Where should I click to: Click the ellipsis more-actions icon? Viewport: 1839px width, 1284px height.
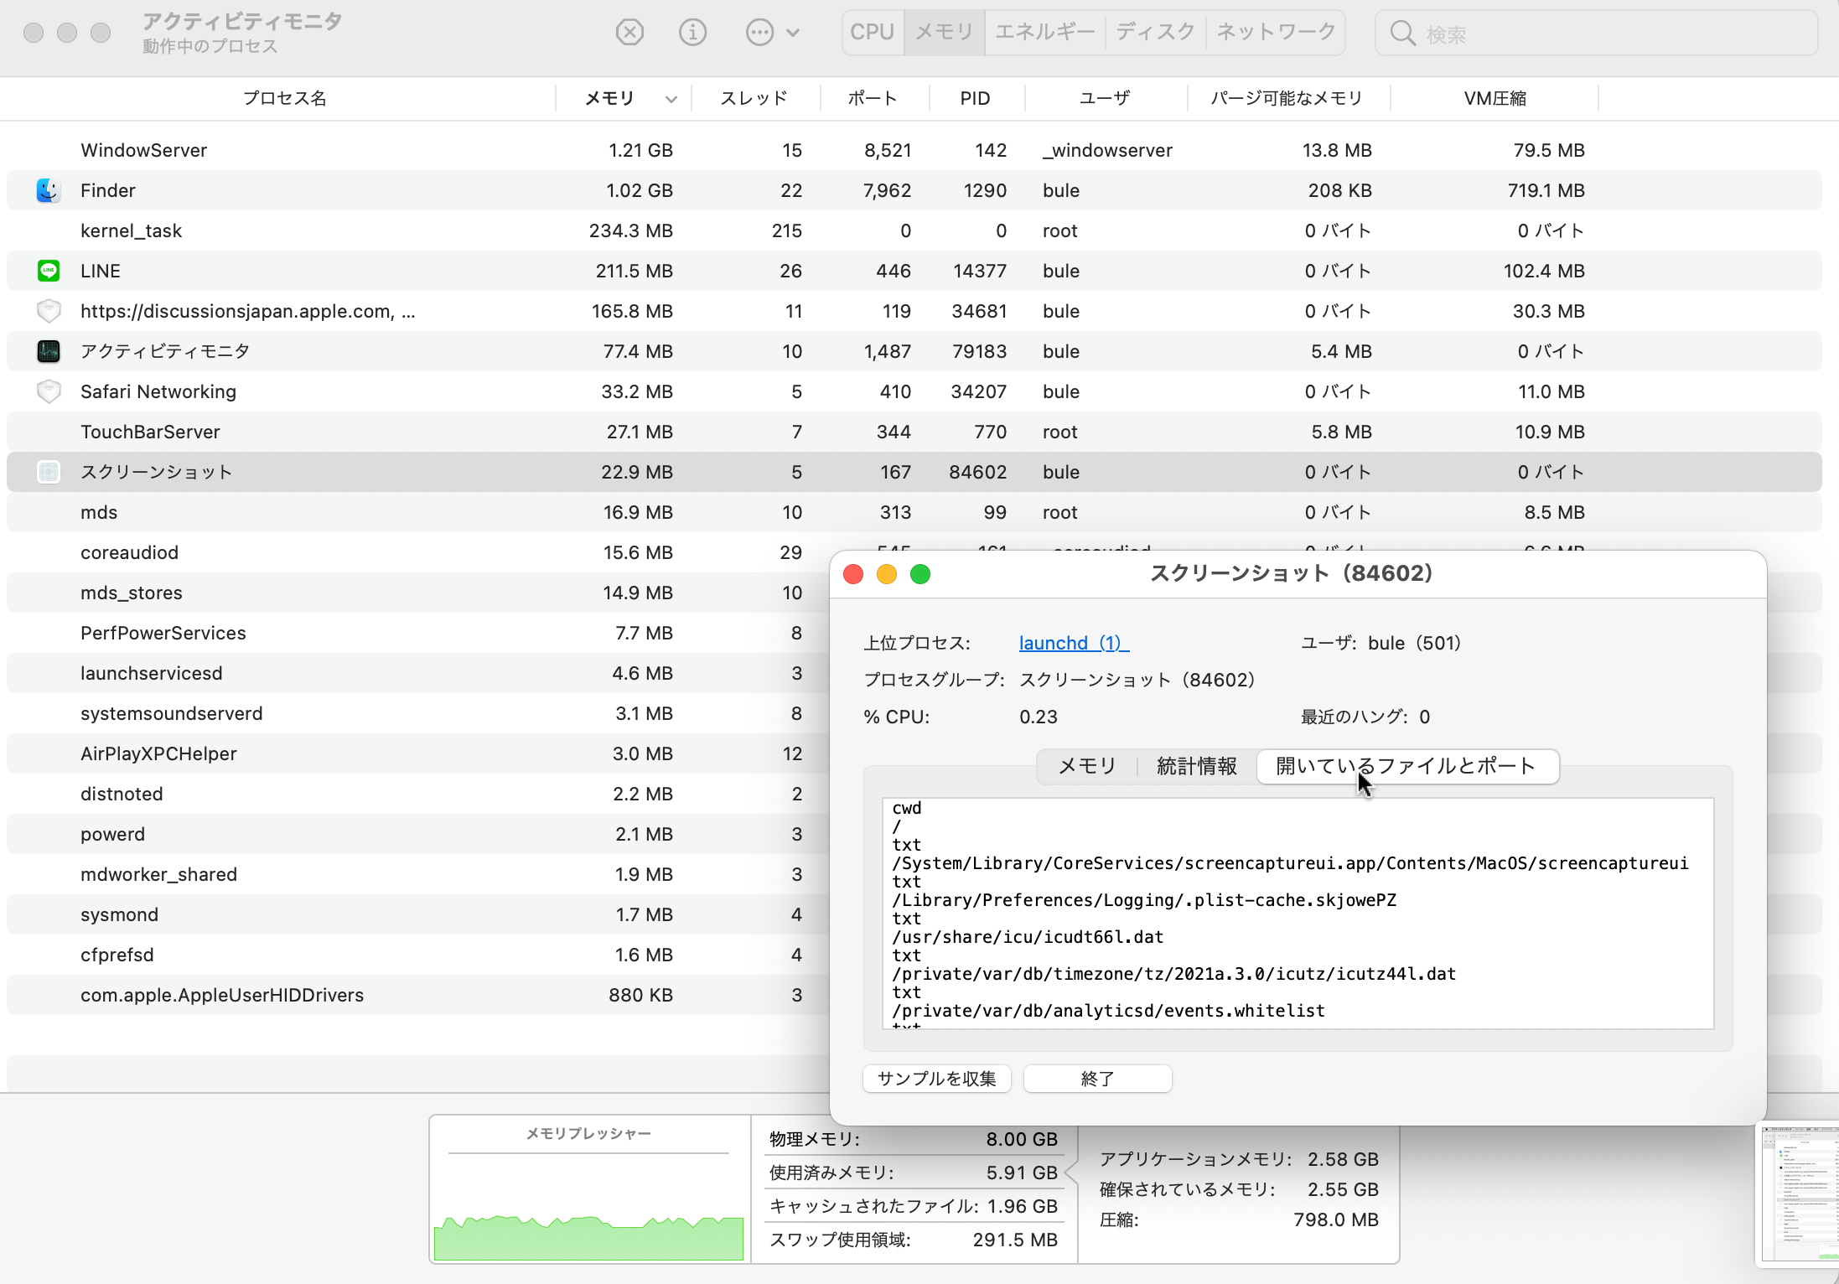click(x=759, y=33)
